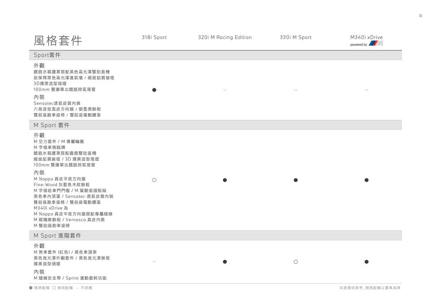Click the line 黑色高光澤外觀套件 / 黑色高光澤窗框
Image resolution: width=431 pixels, height=305 pixels.
point(72,258)
